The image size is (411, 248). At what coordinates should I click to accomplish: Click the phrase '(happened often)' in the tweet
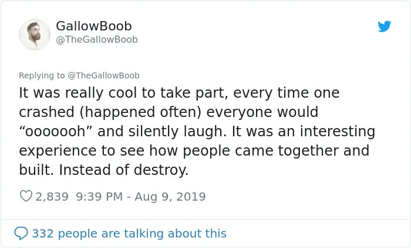140,112
